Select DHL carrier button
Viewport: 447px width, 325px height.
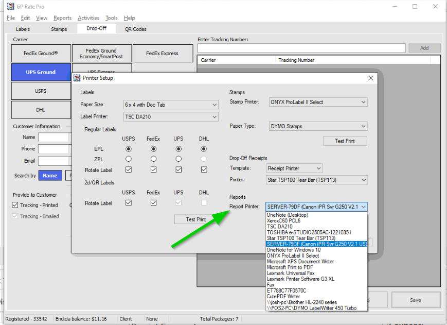click(41, 110)
